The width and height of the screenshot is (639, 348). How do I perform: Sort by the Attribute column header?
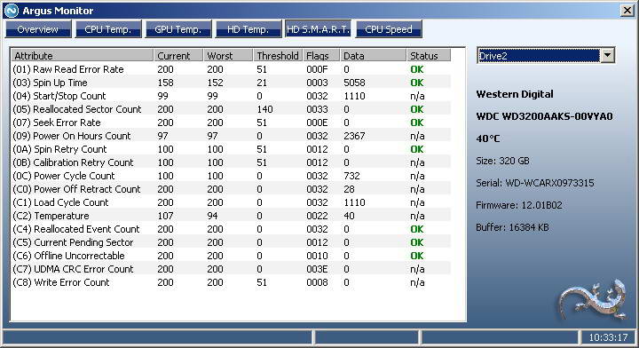pyautogui.click(x=83, y=55)
